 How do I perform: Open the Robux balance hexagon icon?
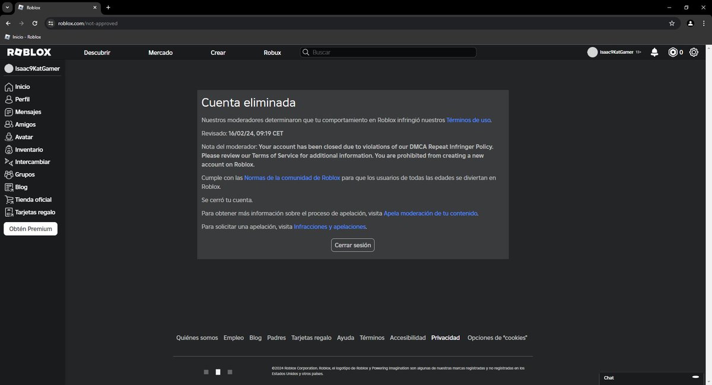[x=673, y=52]
